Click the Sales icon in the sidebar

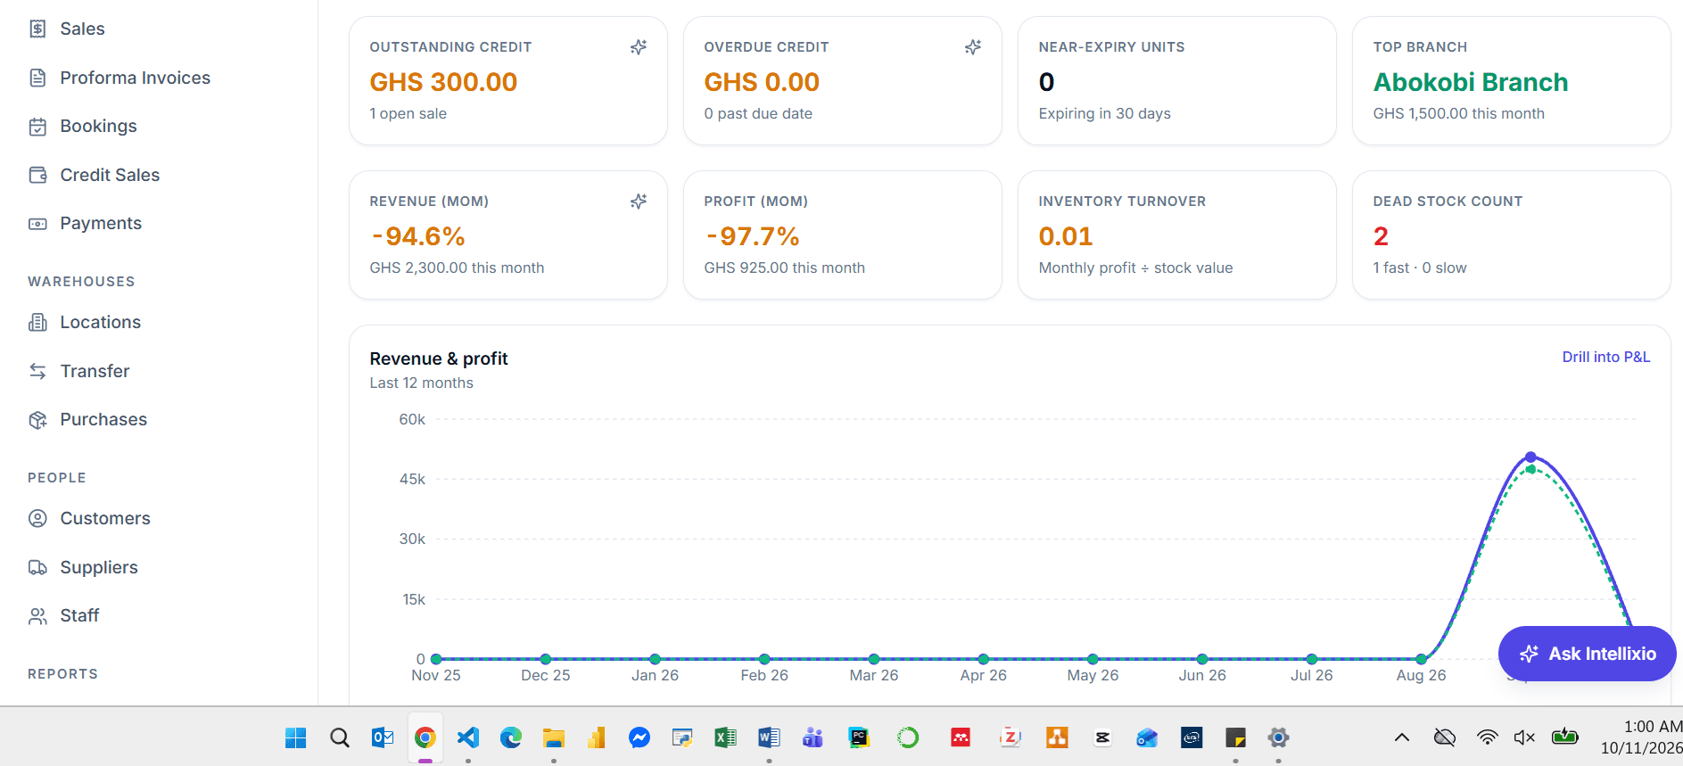point(37,29)
